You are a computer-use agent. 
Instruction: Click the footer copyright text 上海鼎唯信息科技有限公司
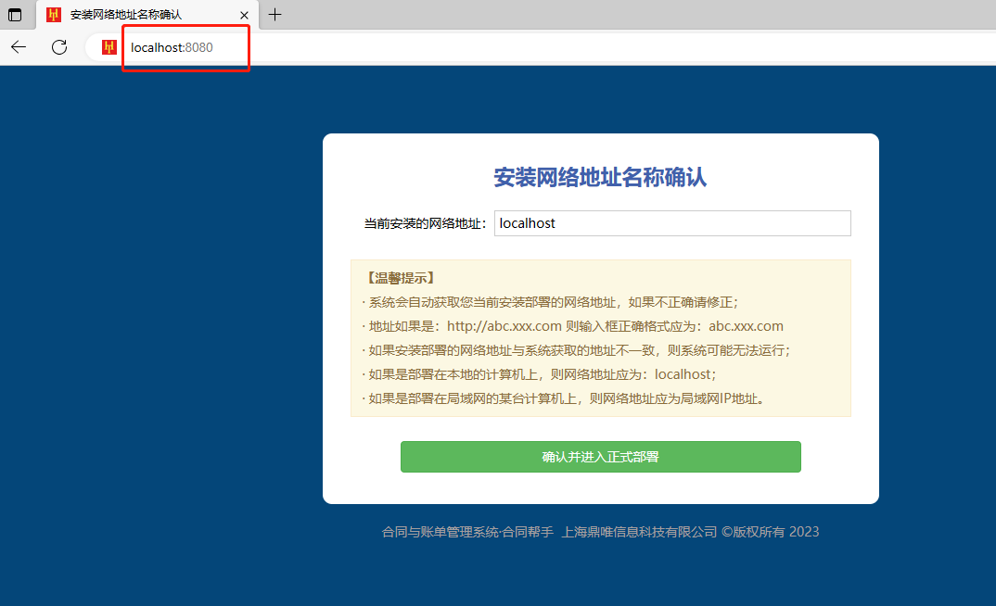638,532
